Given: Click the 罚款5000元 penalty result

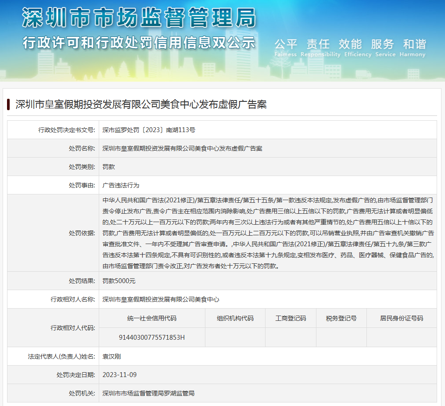Looking at the screenshot, I should pyautogui.click(x=119, y=281).
